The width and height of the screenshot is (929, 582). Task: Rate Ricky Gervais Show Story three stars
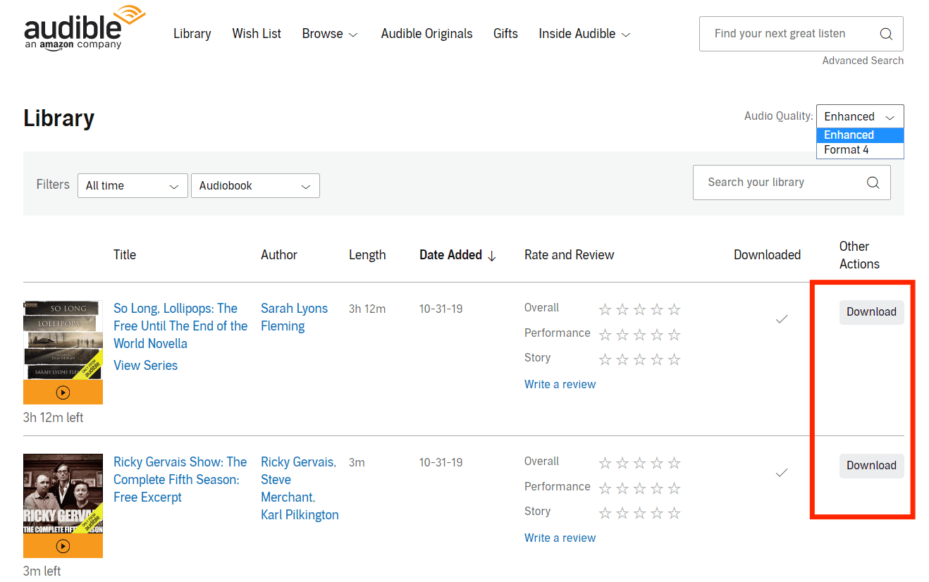[x=639, y=513]
